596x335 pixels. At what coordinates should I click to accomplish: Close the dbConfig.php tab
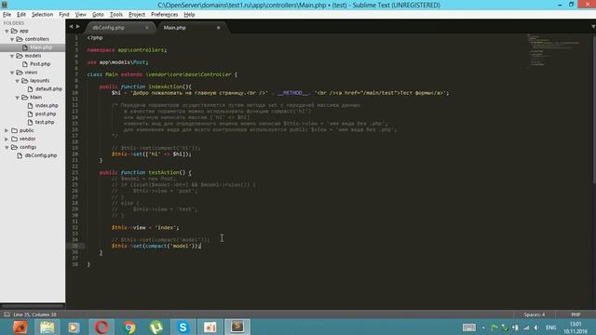point(147,28)
